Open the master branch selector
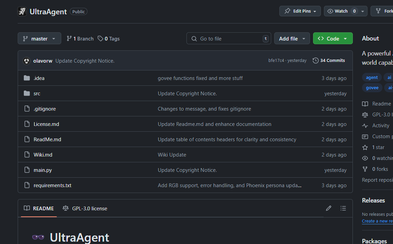The image size is (393, 244). 39,38
